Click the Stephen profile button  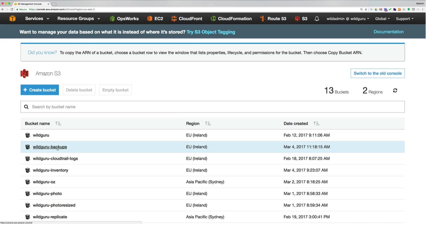tap(420, 3)
